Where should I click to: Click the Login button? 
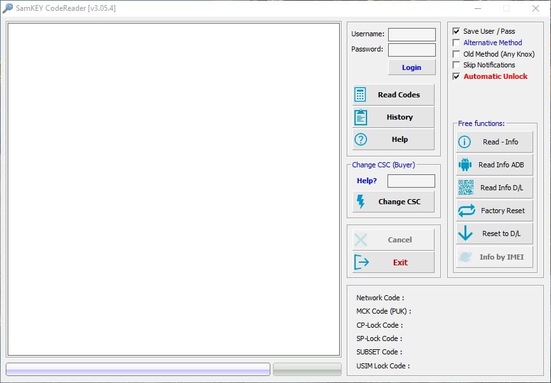point(412,67)
